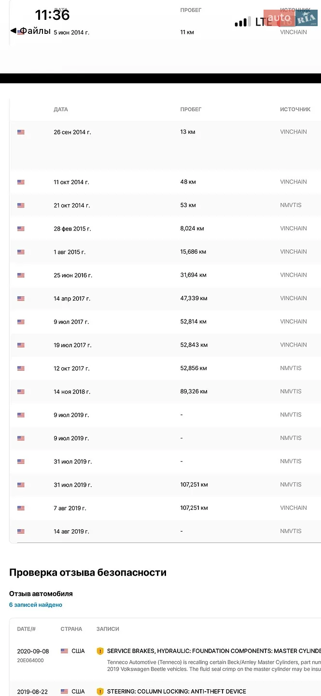Open the SERVICE BRAKES, HYDRAULIC recall entry
Image resolution: width=321 pixels, height=696 pixels.
tap(214, 651)
